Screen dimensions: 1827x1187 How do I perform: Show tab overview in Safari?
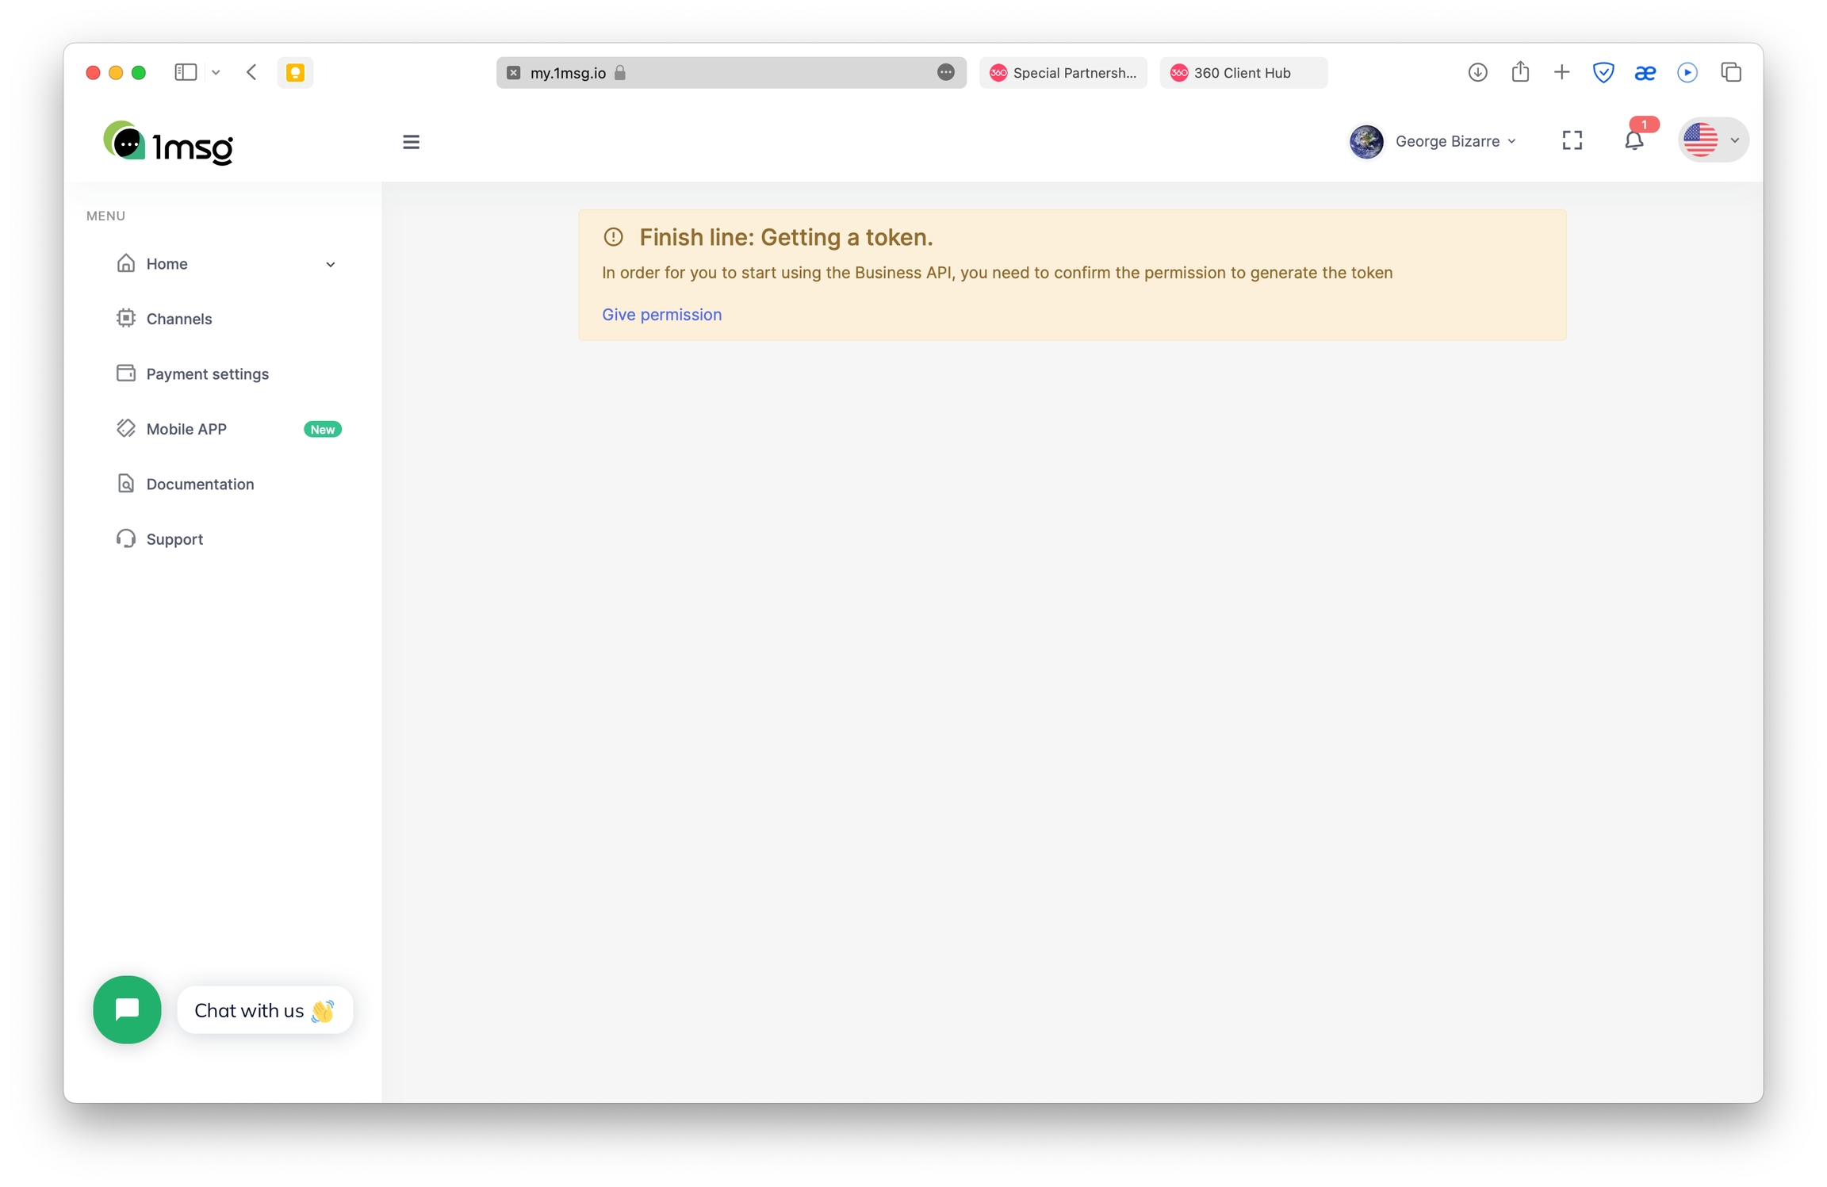[x=1730, y=72]
